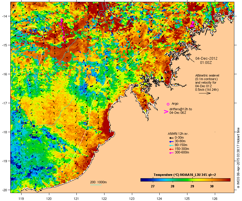Click the magenta 300-600m legend arrow
The image size is (242, 201).
pyautogui.click(x=171, y=153)
